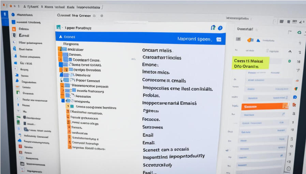
Task: Click the blue triangle icon in right panel
Action: coord(258,41)
